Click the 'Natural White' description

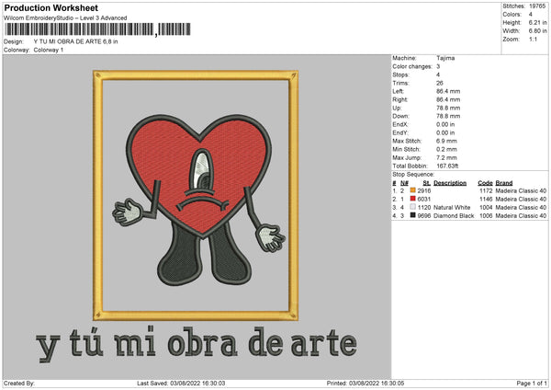(452, 207)
